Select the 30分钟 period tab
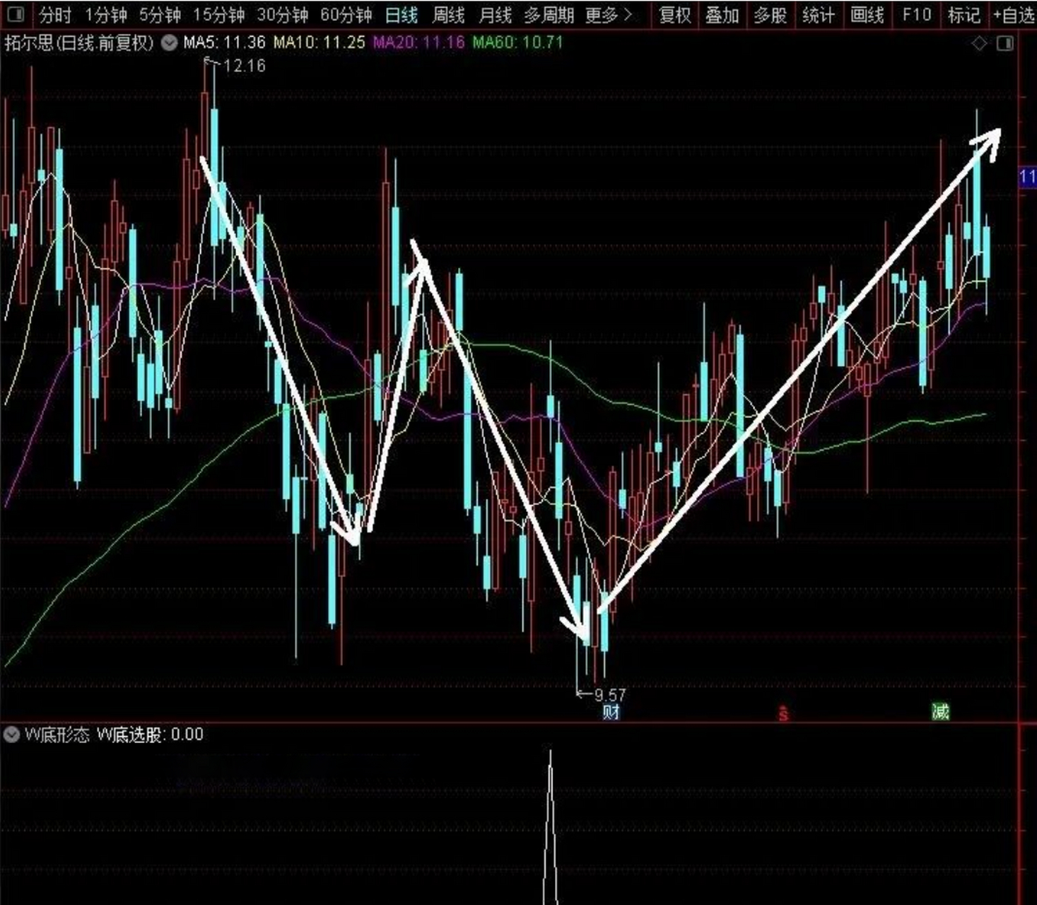 pyautogui.click(x=283, y=14)
